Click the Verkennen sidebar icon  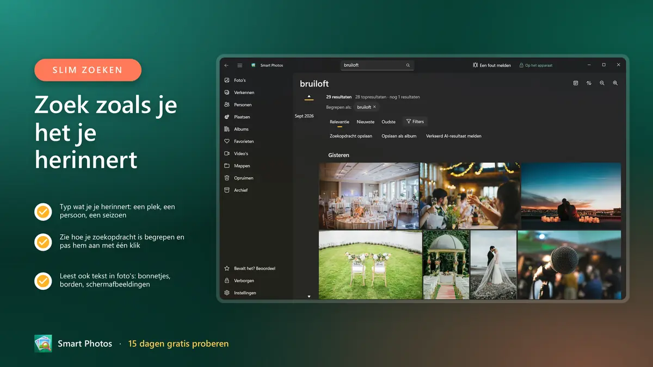click(227, 92)
